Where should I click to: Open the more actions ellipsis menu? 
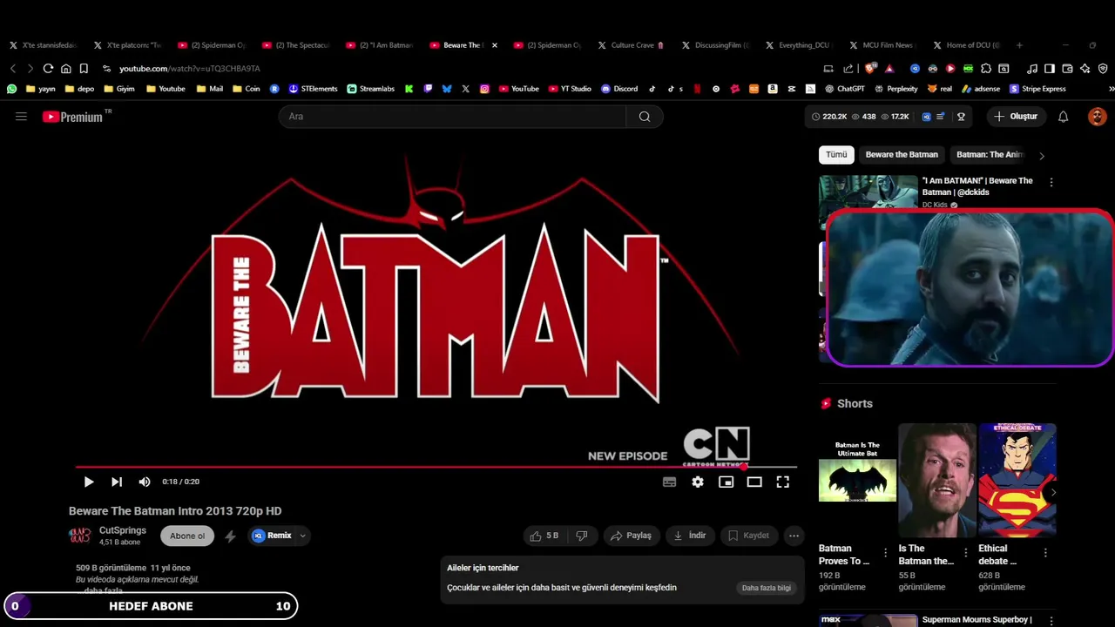point(794,536)
